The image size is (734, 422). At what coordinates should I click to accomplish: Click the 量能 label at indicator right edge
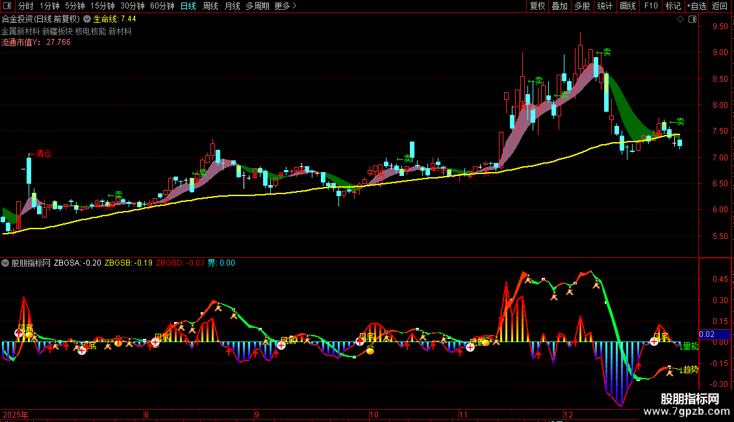(690, 346)
